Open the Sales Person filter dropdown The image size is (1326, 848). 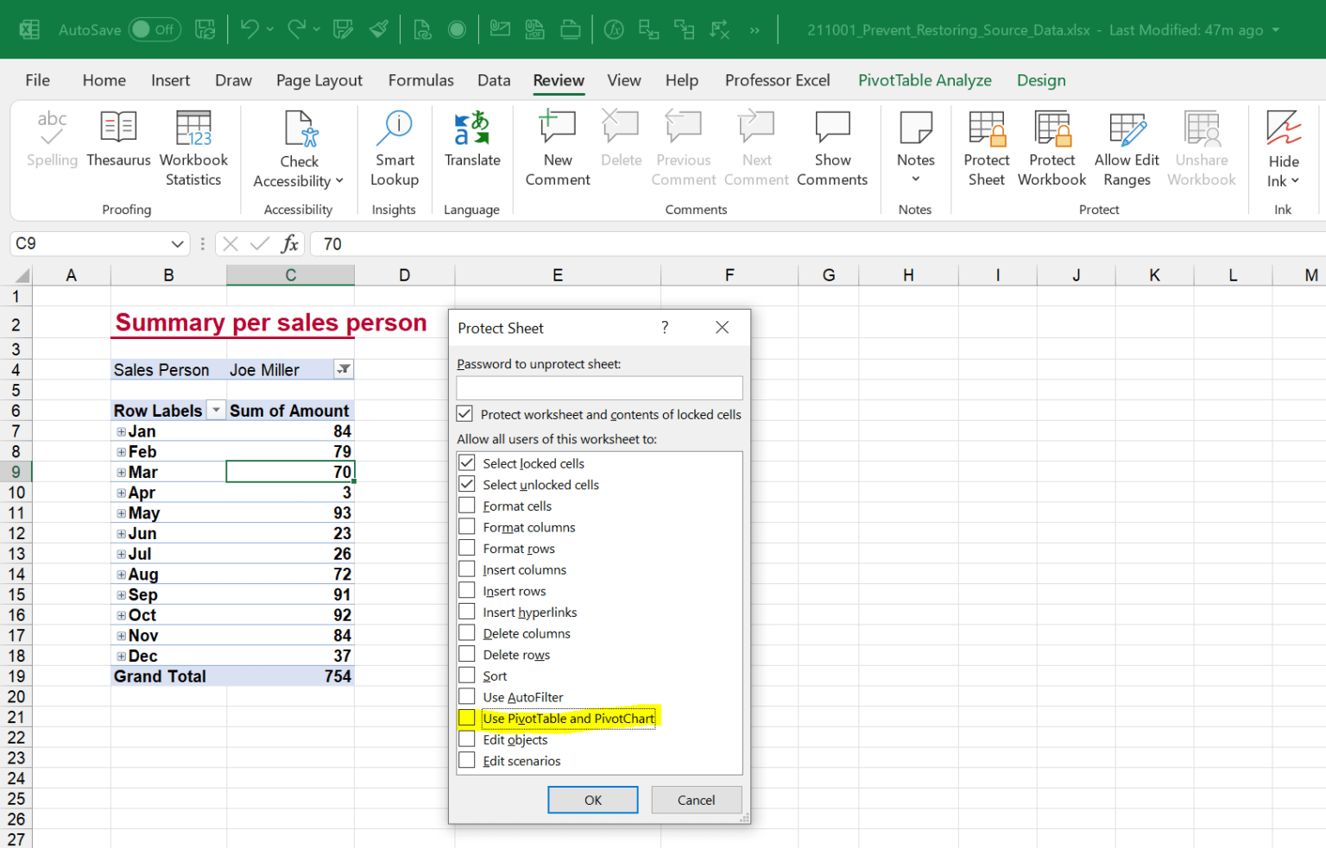(x=344, y=369)
